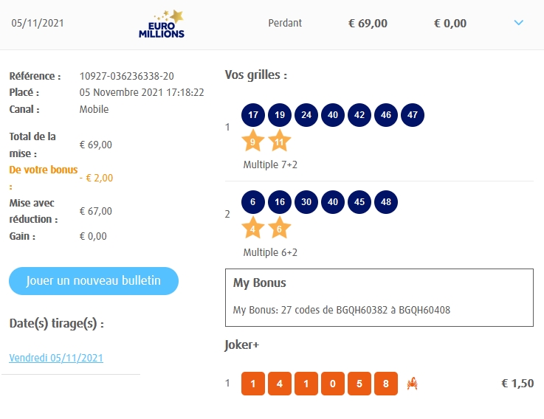Click the star numbered 4
Image resolution: width=544 pixels, height=419 pixels.
coord(253,228)
